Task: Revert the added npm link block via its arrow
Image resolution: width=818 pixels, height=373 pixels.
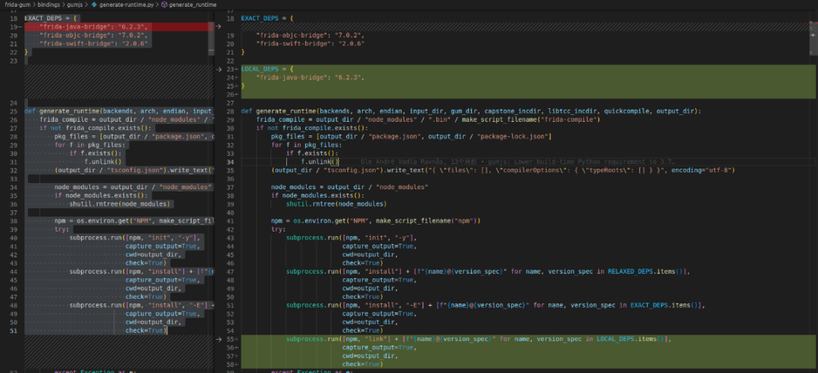Action: pyautogui.click(x=218, y=339)
